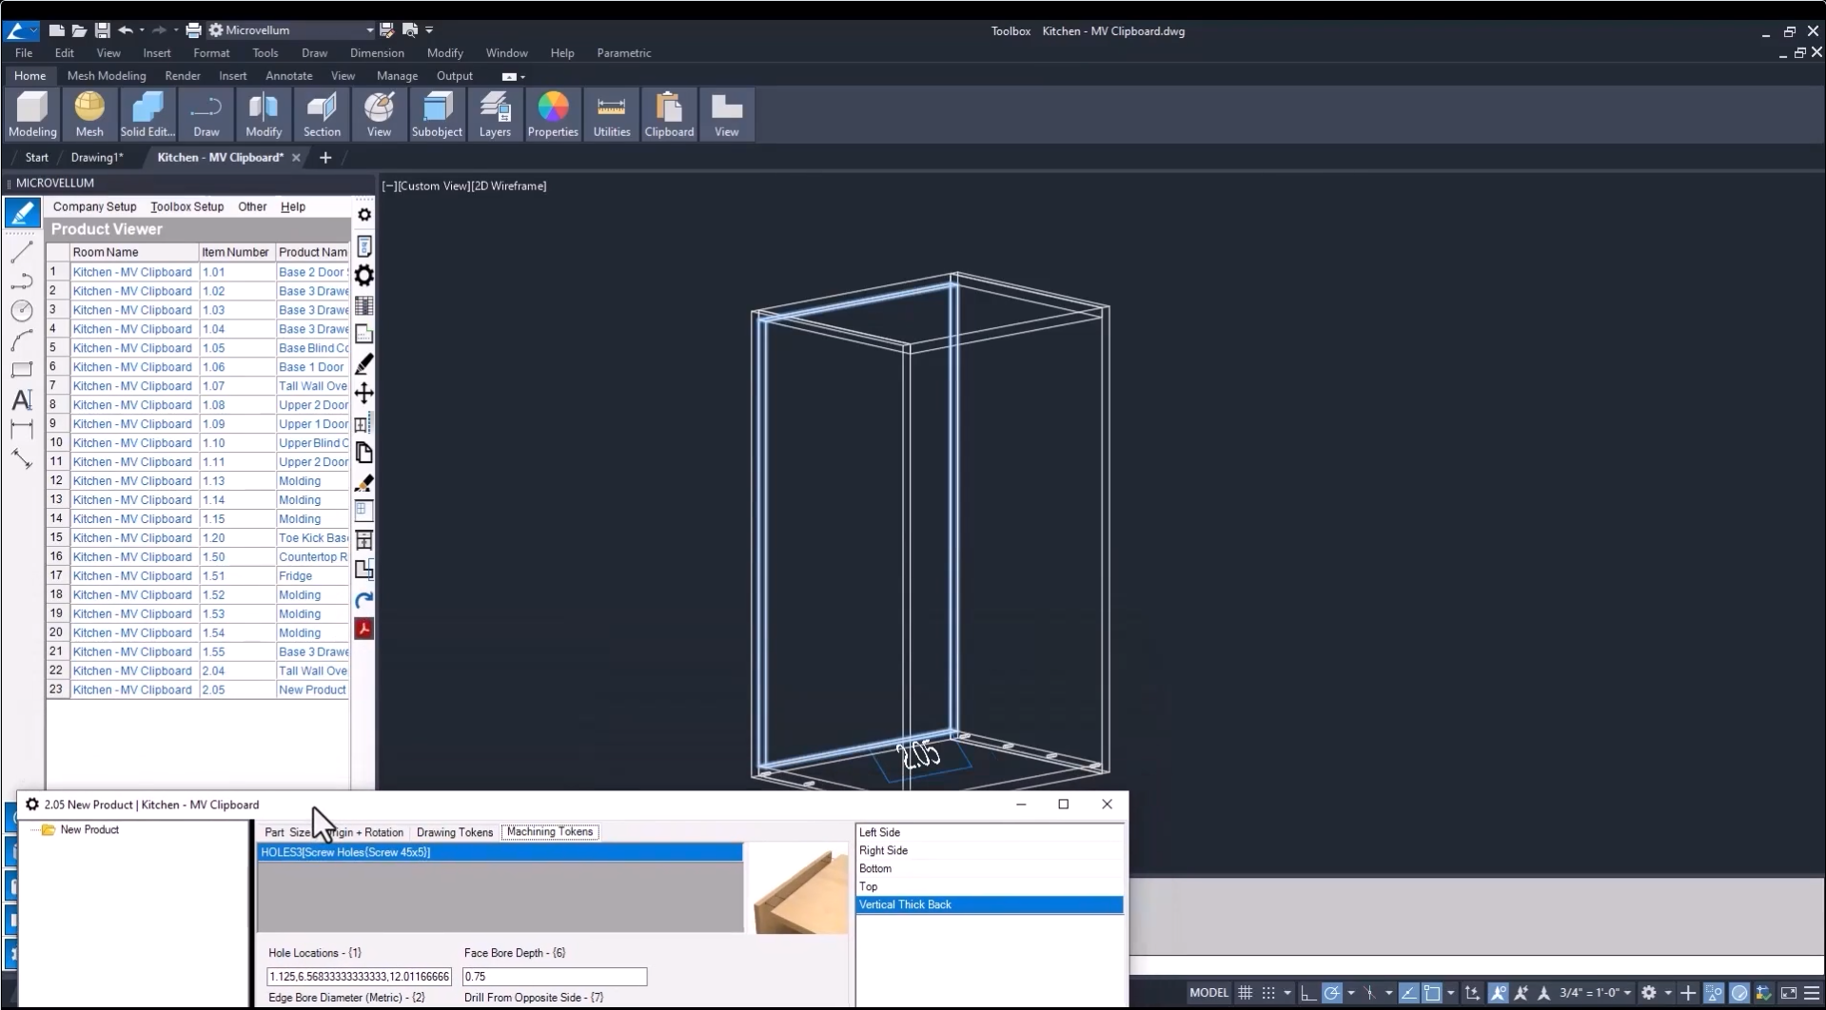Click the red PDF export icon
The image size is (1826, 1010).
click(363, 629)
